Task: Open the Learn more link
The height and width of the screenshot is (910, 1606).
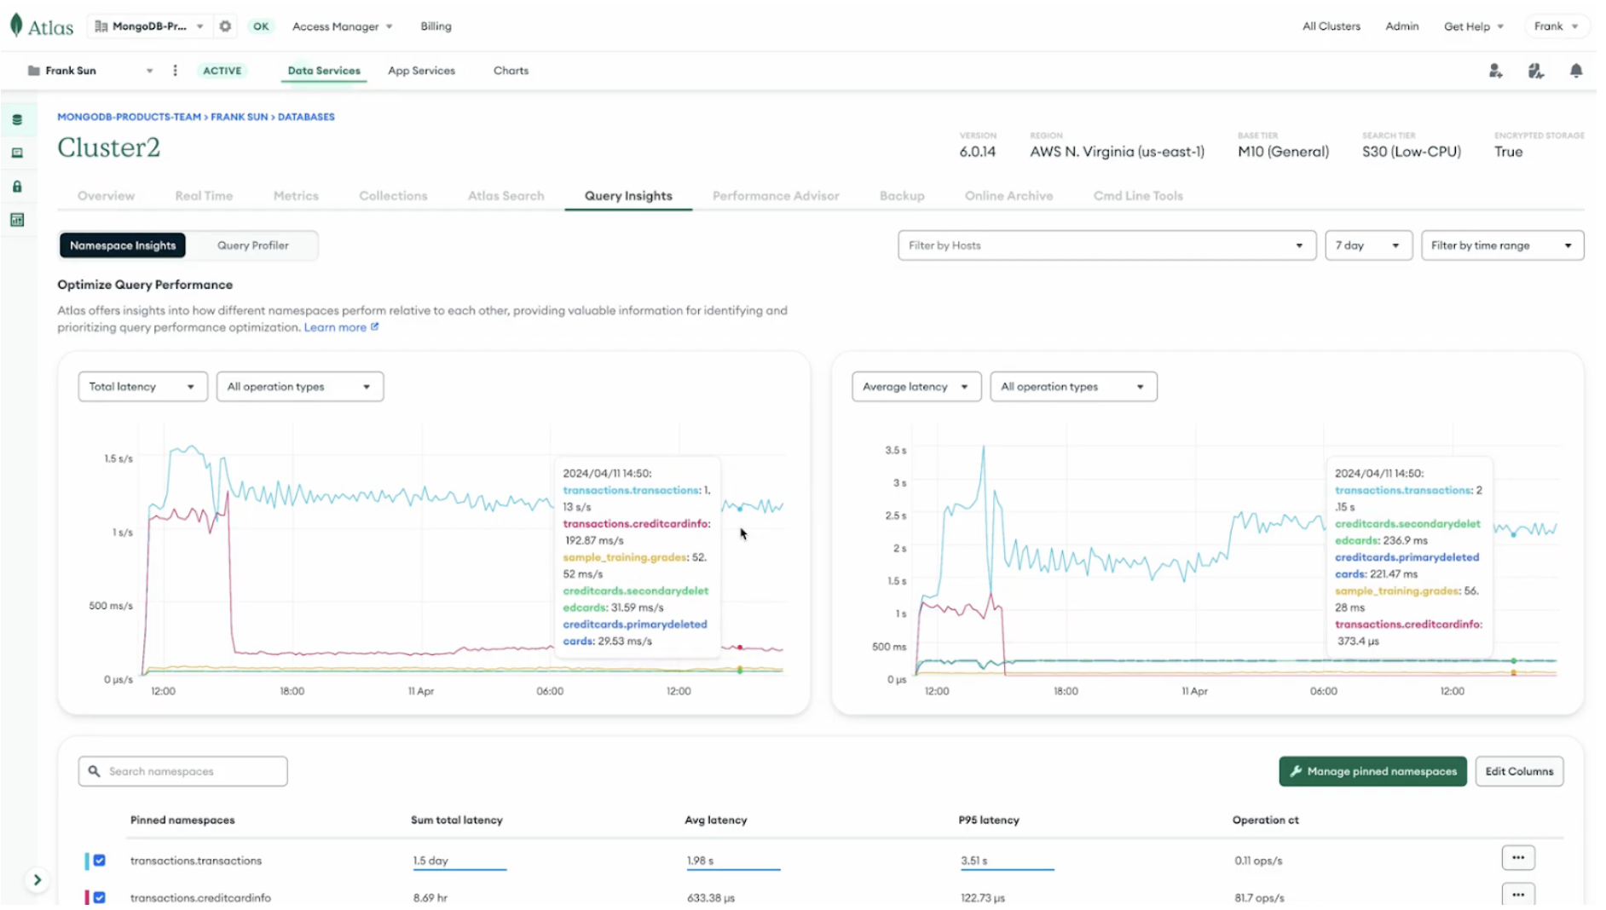Action: click(334, 326)
